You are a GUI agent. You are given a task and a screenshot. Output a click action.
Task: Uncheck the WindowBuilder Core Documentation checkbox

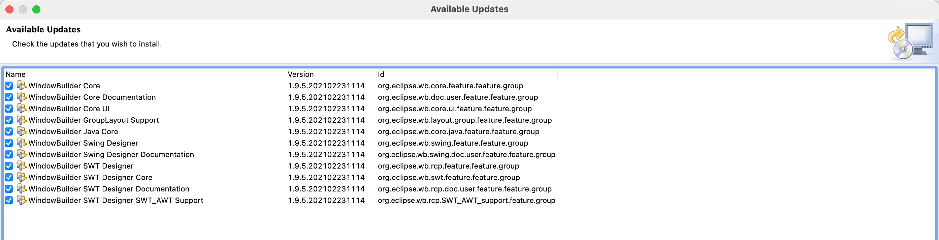point(9,97)
